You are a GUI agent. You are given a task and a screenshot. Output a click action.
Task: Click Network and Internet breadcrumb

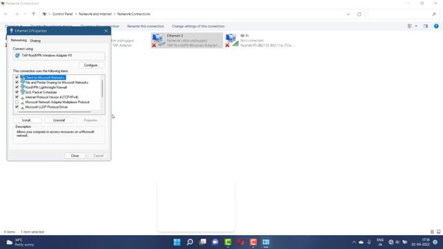pos(95,14)
